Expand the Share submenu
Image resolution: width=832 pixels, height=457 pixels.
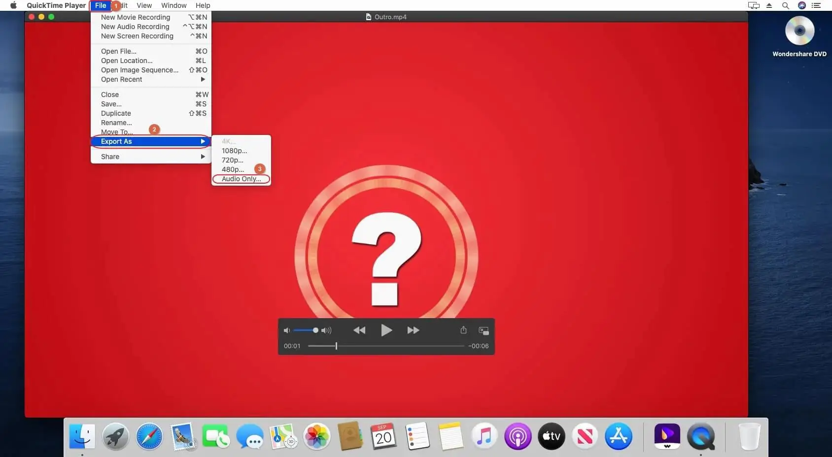(x=151, y=157)
